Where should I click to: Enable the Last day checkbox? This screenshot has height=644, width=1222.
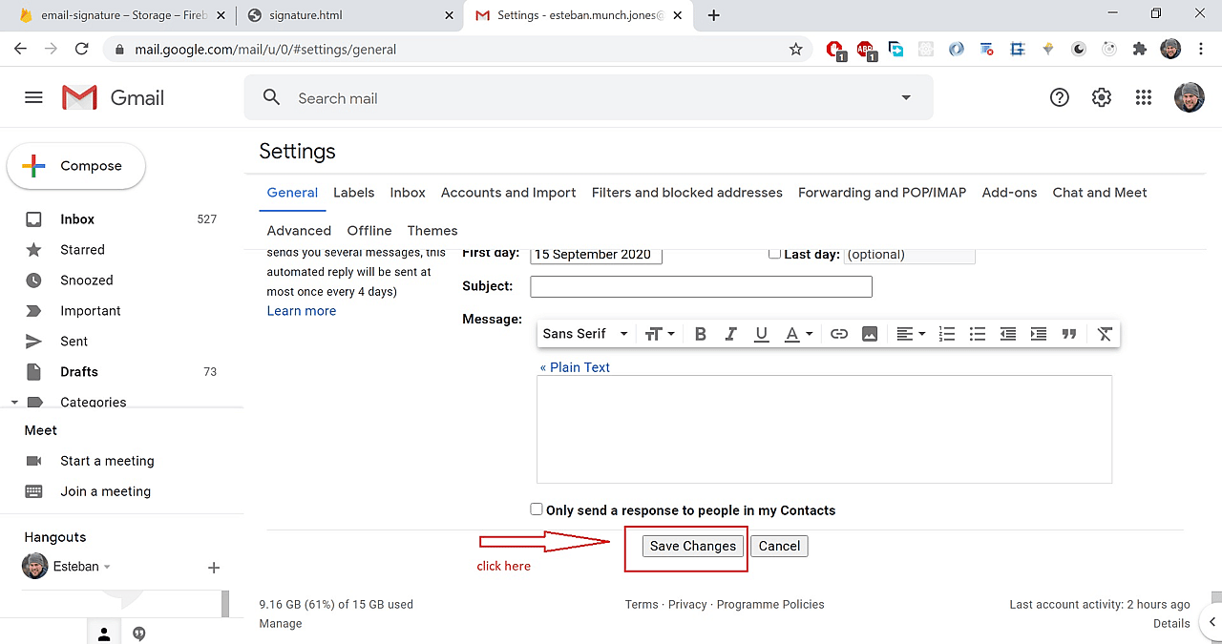[x=774, y=254]
